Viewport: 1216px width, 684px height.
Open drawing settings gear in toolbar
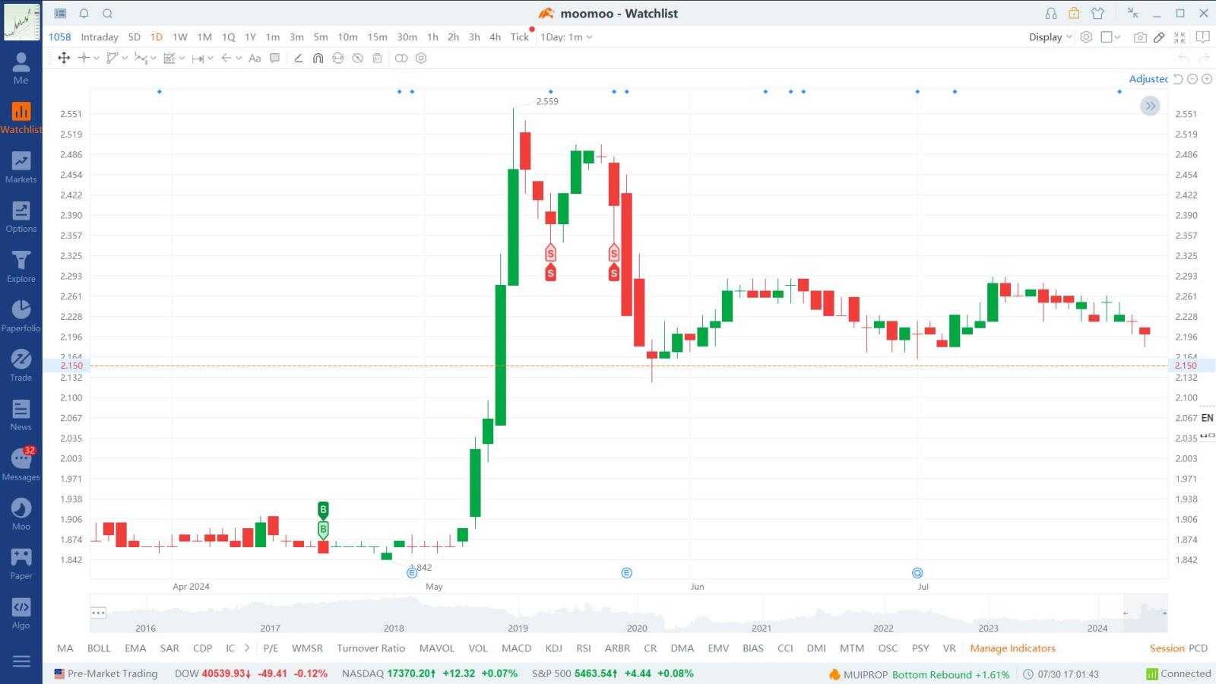(x=421, y=58)
